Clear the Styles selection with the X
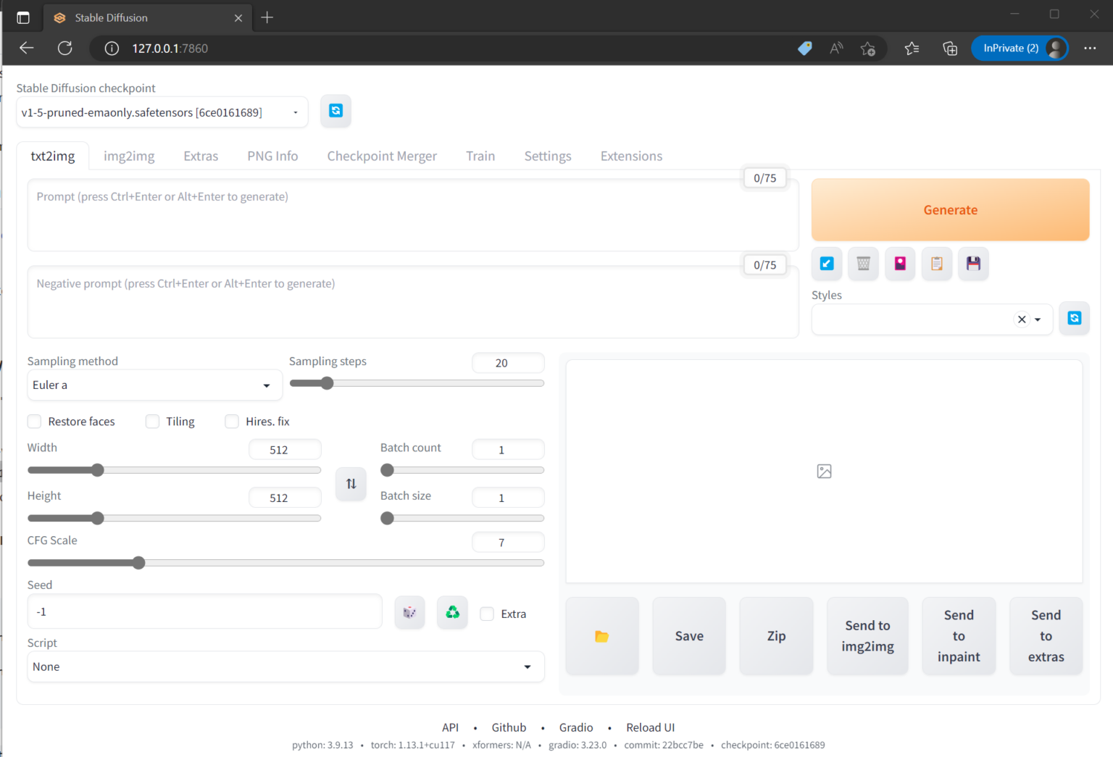This screenshot has width=1113, height=757. click(1022, 319)
